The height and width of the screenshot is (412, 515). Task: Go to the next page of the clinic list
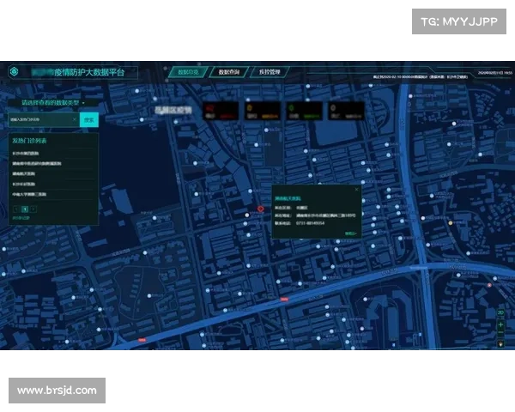tap(34, 209)
